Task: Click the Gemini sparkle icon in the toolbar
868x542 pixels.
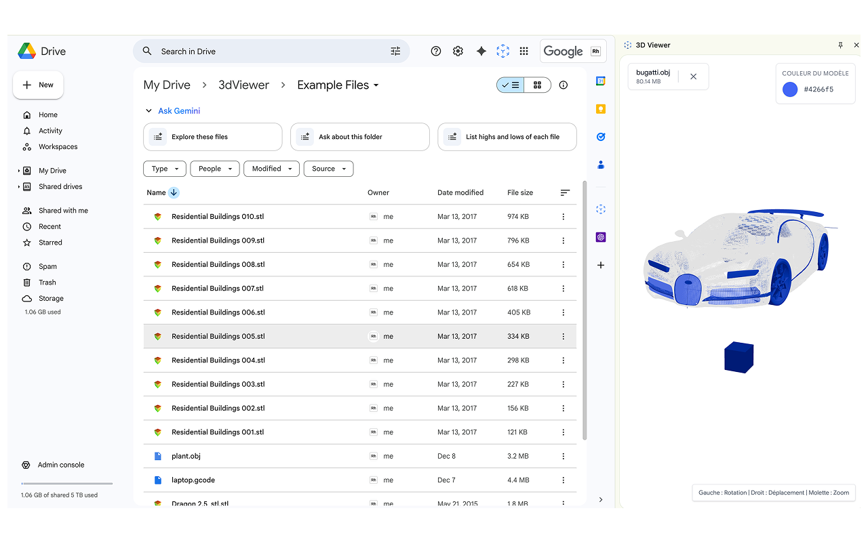Action: pos(481,51)
